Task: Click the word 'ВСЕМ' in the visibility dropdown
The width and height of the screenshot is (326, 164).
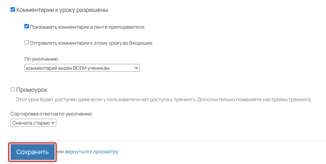Action: click(x=80, y=68)
